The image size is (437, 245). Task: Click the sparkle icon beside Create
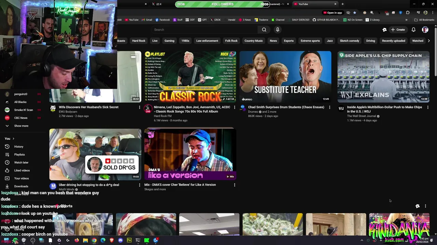pos(384,30)
